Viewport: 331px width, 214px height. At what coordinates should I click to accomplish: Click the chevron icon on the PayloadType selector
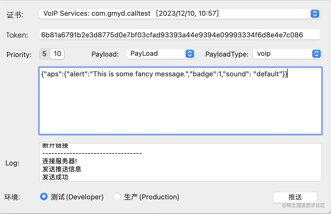click(x=317, y=54)
